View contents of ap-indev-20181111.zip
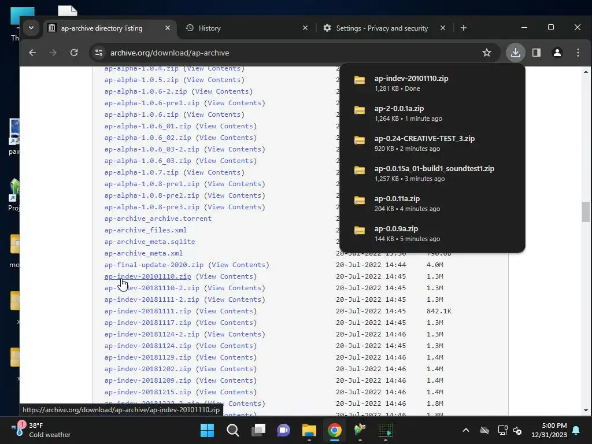592x444 pixels. [x=226, y=311]
